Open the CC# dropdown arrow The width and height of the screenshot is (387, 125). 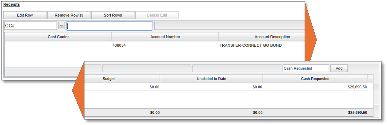(62, 26)
